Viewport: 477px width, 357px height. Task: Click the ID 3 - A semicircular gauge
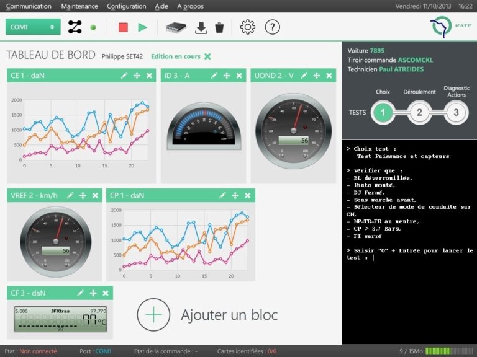tap(204, 126)
